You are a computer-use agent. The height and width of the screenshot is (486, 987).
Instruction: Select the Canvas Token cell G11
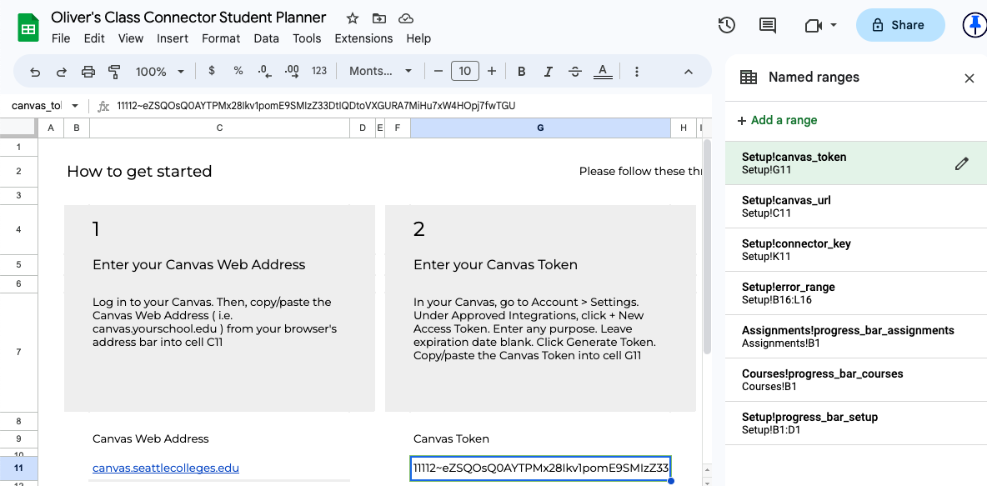pyautogui.click(x=540, y=468)
